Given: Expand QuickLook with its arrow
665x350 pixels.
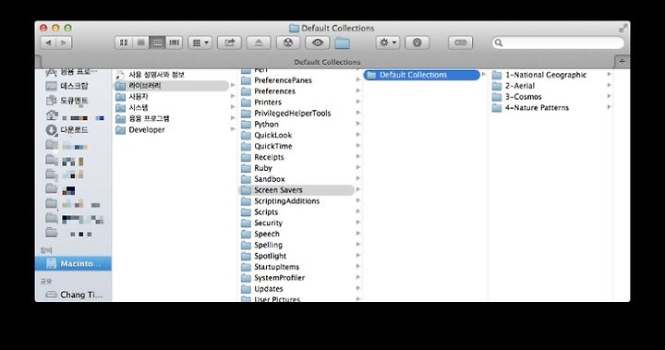Looking at the screenshot, I should tap(358, 135).
